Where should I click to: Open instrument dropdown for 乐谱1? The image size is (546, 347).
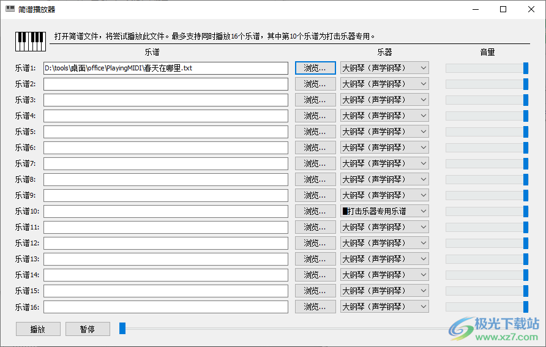tap(384, 68)
